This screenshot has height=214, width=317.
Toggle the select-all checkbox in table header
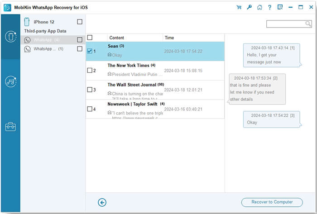90,38
